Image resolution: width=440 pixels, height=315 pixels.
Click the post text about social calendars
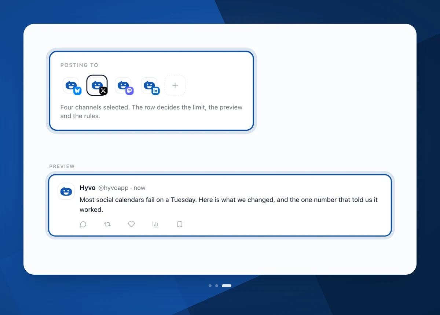[x=228, y=205]
